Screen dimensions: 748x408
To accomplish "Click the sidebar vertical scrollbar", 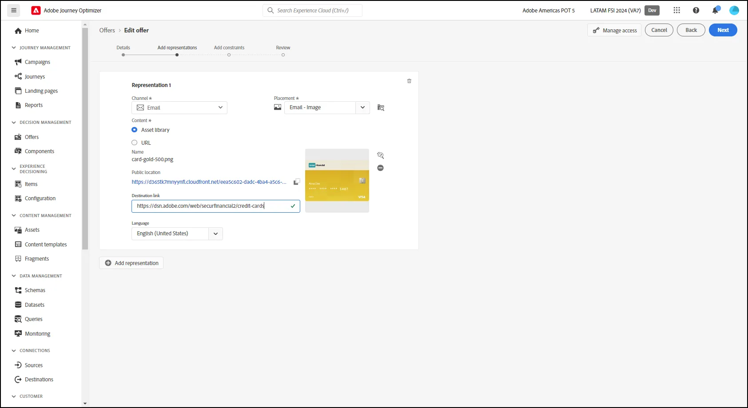I will 85,138.
